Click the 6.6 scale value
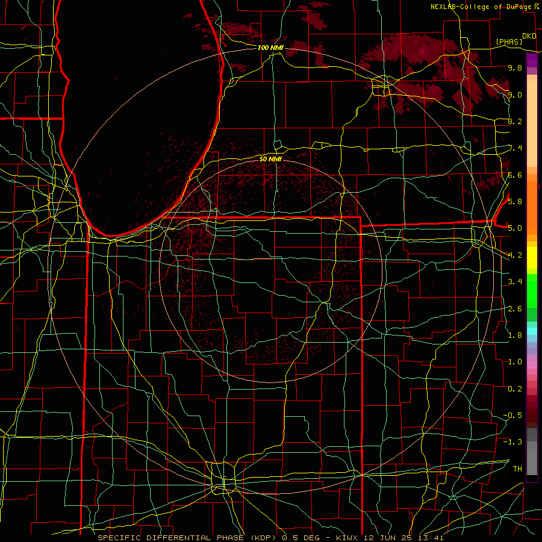542x542 pixels. pos(515,175)
